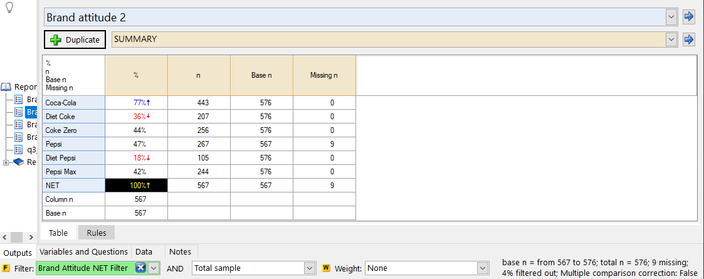Screen dimensions: 704x279
Task: Expand the collapsed Re node in tree
Action: 6,162
